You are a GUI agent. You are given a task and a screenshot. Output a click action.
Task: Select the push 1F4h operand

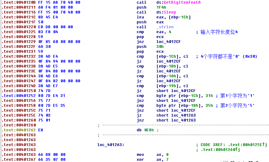(x=161, y=7)
